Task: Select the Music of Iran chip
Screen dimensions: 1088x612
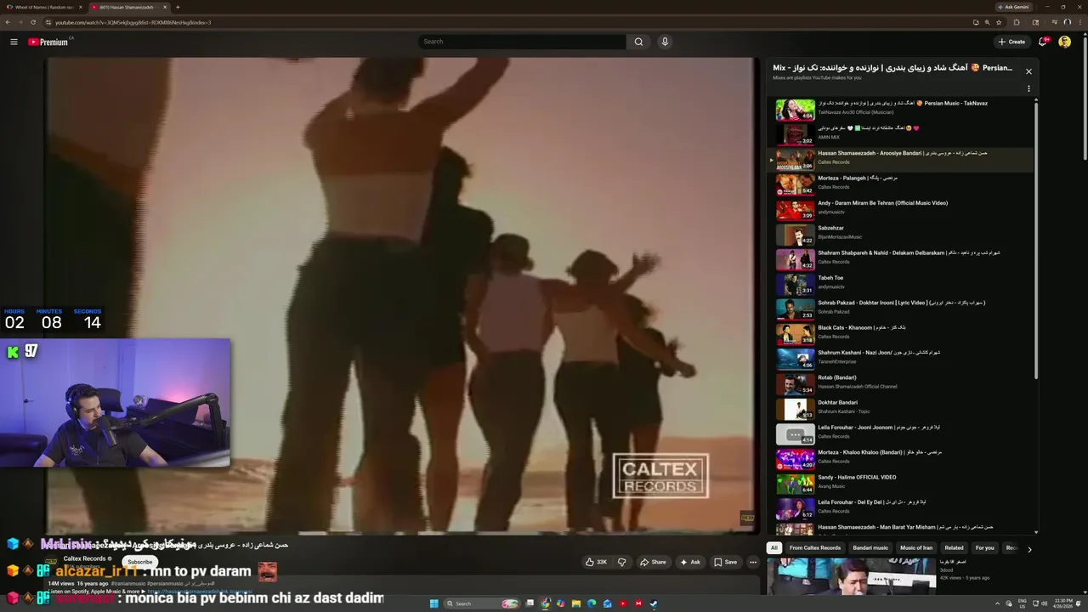Action: pos(916,548)
